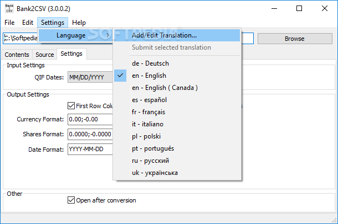Switch to the Contents tab
Image resolution: width=338 pixels, height=224 pixels.
tap(17, 55)
